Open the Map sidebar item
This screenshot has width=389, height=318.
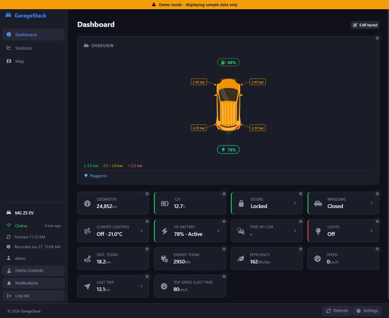33,61
